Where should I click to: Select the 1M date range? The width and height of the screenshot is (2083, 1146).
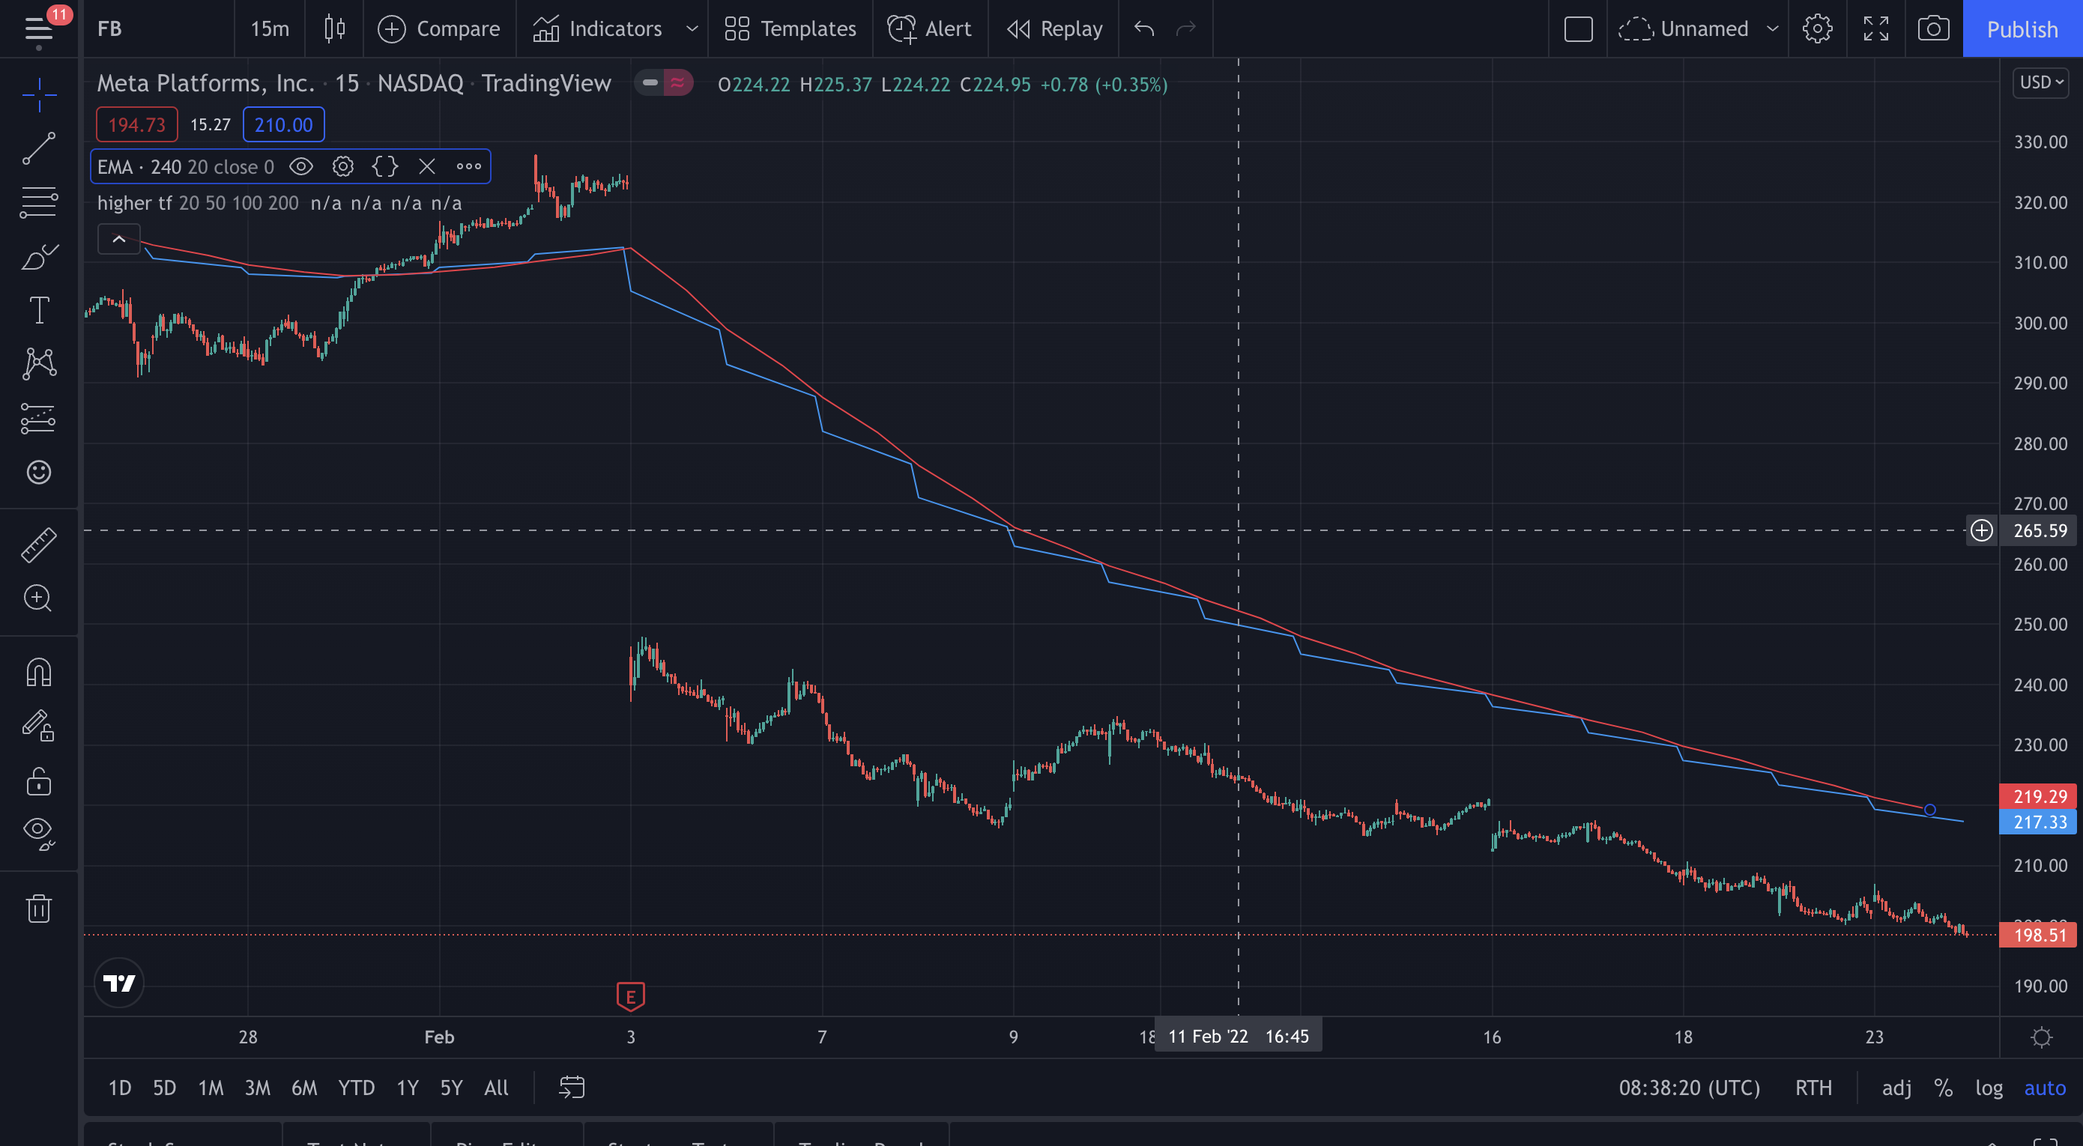(x=211, y=1088)
